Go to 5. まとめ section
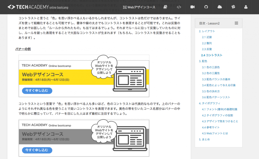The width and height of the screenshot is (259, 159). point(204,140)
